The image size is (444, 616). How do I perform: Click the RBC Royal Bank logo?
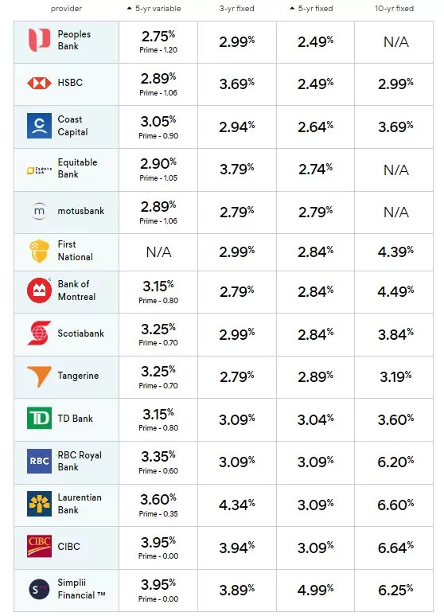[39, 461]
